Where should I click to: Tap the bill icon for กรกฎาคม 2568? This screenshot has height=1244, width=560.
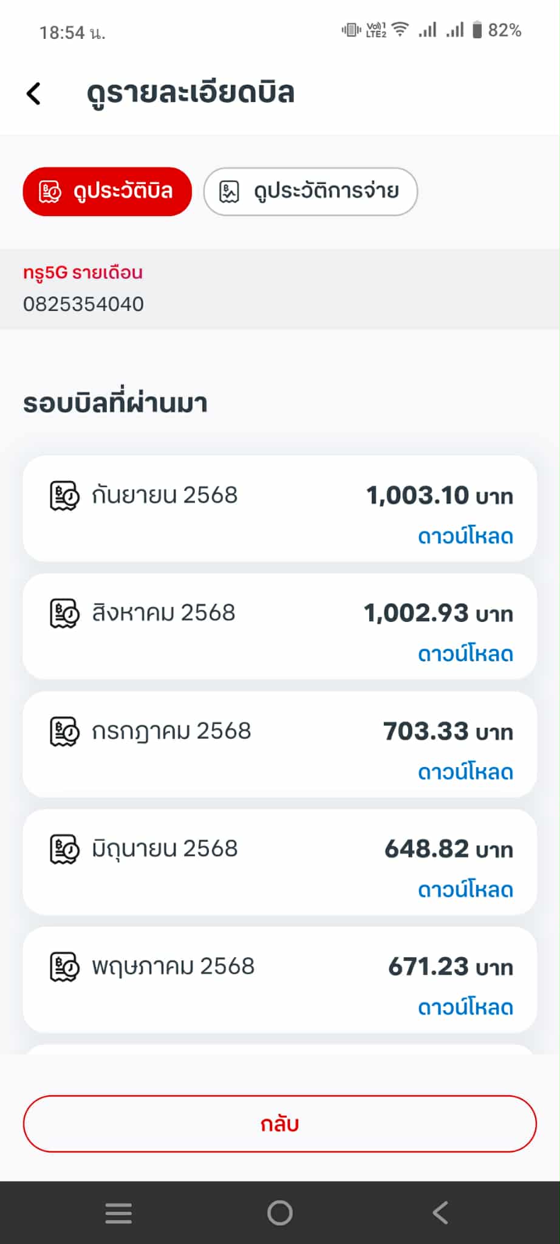coord(64,731)
